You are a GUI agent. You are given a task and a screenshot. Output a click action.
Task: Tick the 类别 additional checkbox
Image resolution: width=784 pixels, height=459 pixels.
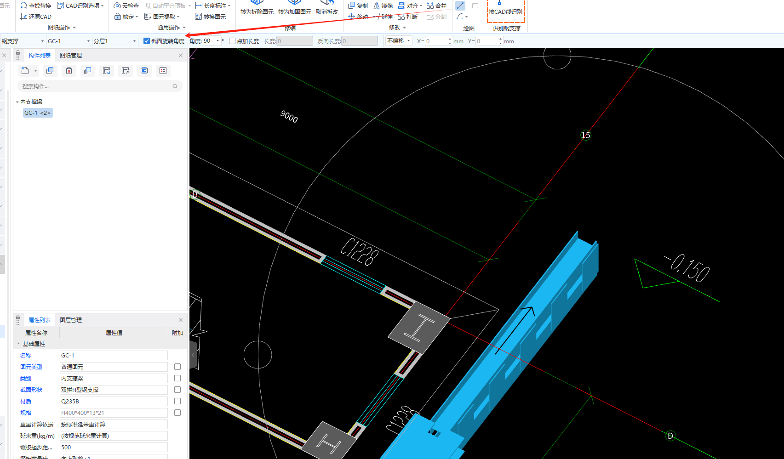coord(177,378)
